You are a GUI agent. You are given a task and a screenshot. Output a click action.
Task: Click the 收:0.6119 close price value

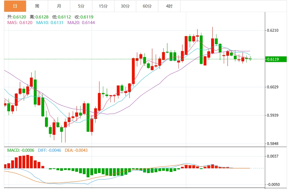pos(84,17)
